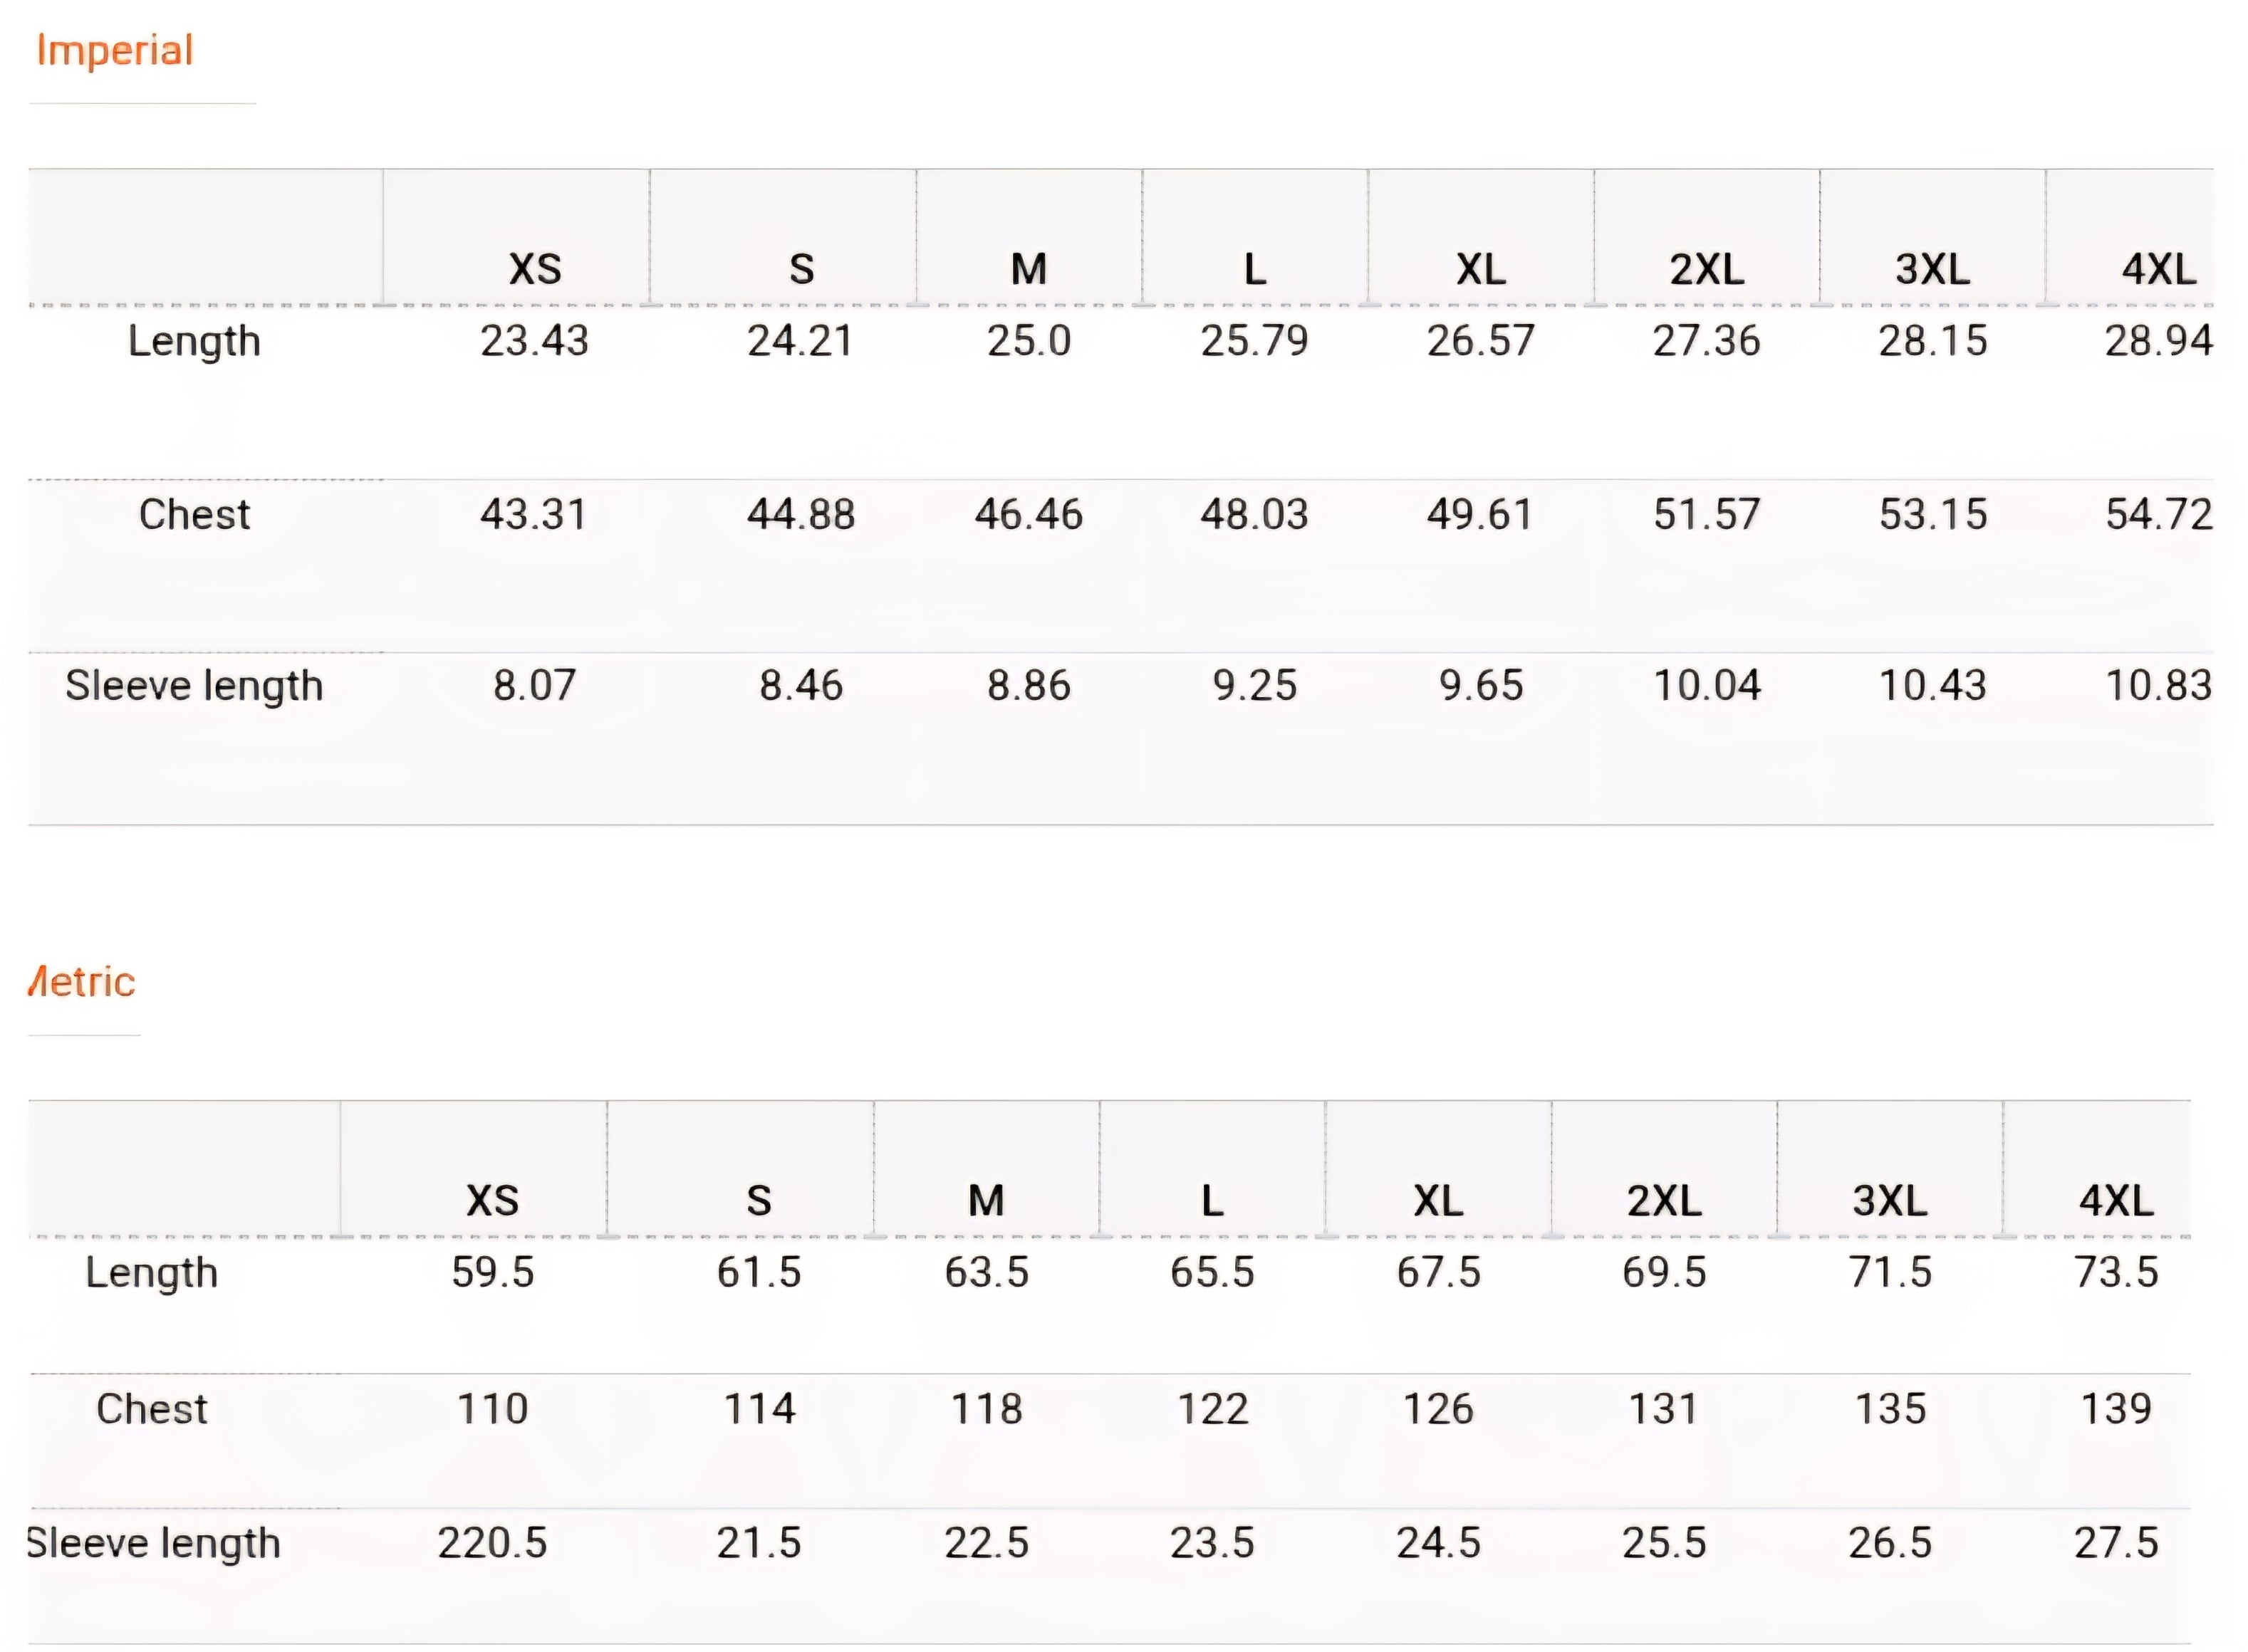2248x1652 pixels.
Task: Select the 59.5 metric length value
Action: tap(492, 1273)
